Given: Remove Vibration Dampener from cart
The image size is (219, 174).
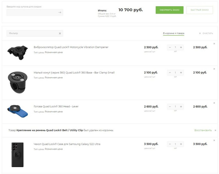Looking at the screenshot, I should click(x=214, y=43).
